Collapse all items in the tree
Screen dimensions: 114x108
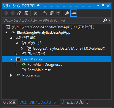click(x=52, y=13)
